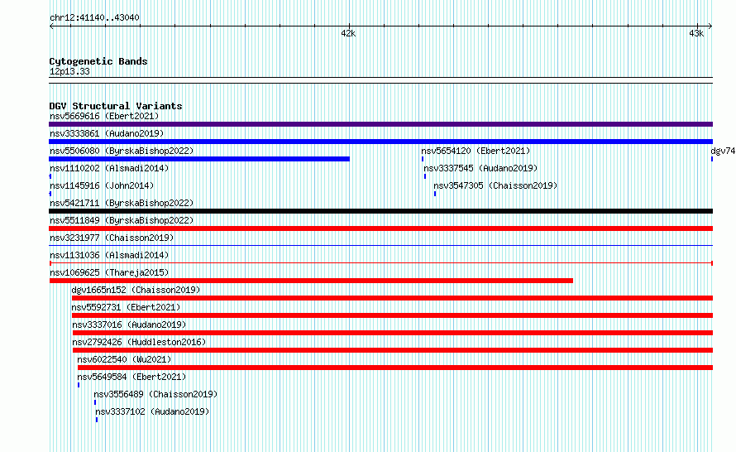Click the small nsv5649584 variant marker
The image size is (736, 452).
click(x=79, y=385)
